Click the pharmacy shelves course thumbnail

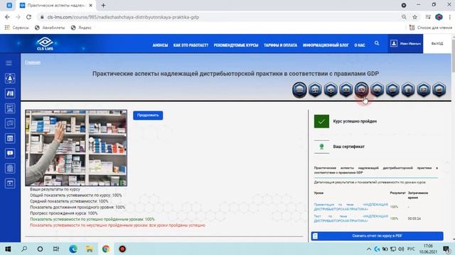(x=76, y=148)
